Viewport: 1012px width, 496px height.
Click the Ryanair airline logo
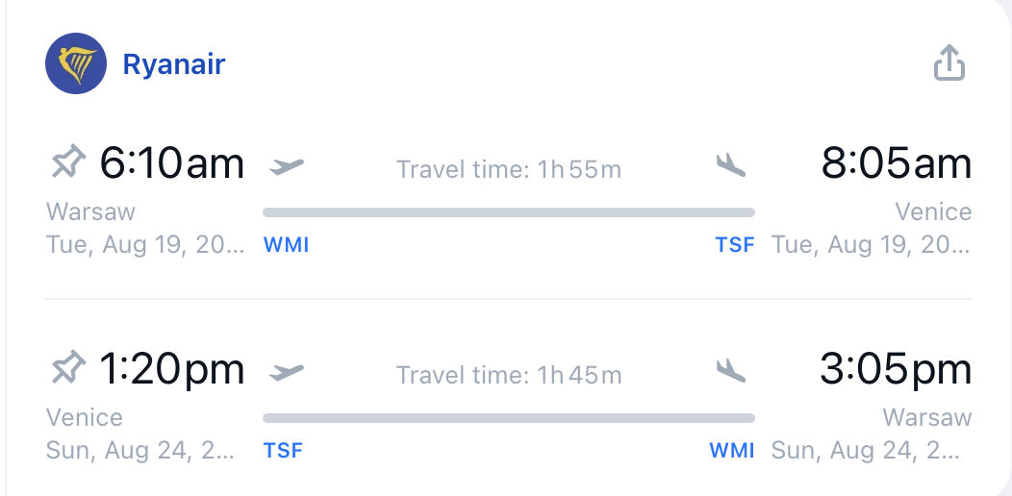coord(75,63)
